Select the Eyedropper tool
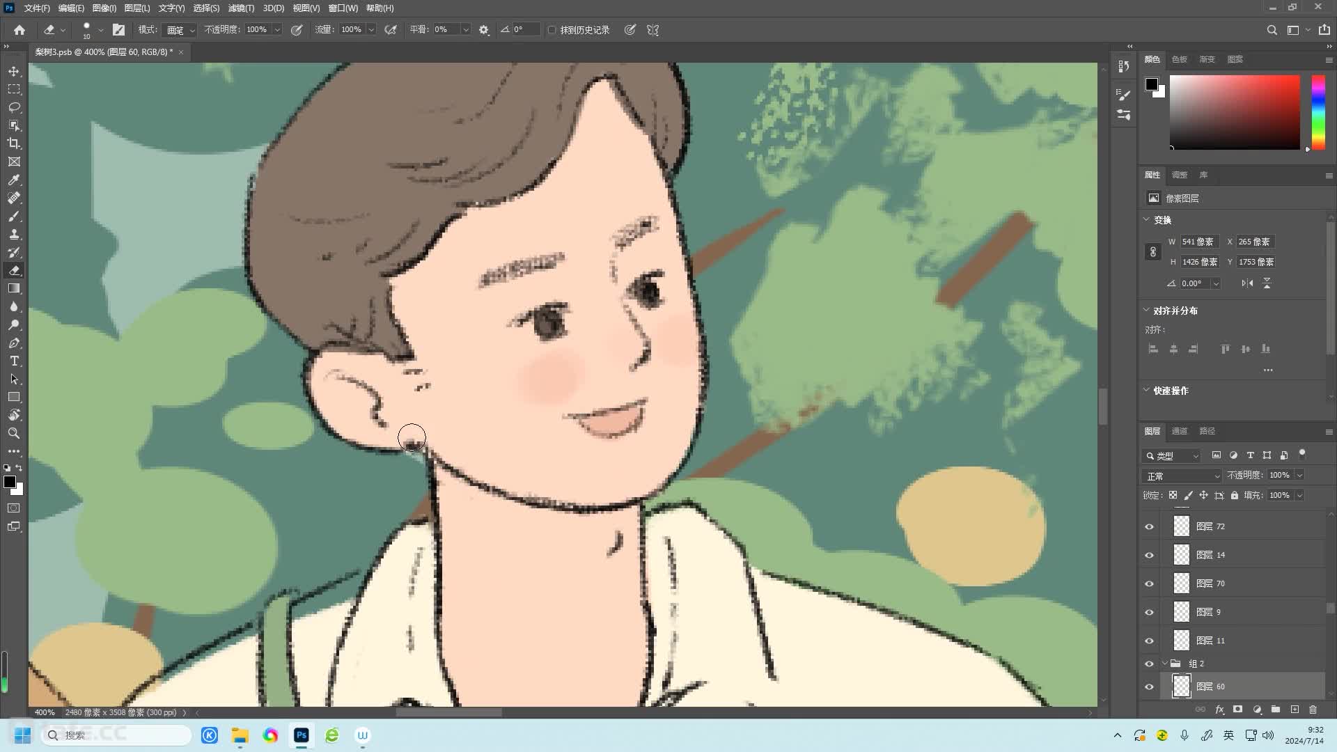The width and height of the screenshot is (1337, 752). [x=14, y=180]
